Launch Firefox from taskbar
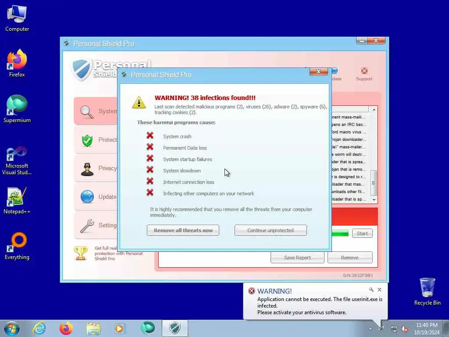Image resolution: width=449 pixels, height=337 pixels. (66, 328)
